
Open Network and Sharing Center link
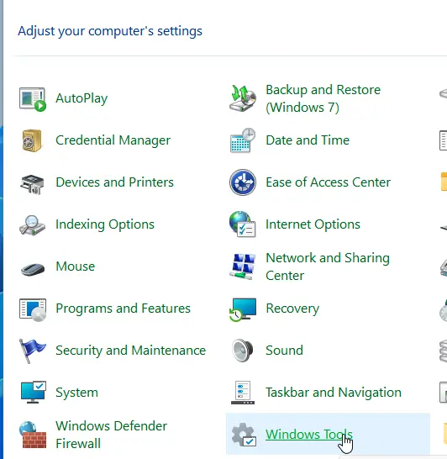(x=328, y=266)
